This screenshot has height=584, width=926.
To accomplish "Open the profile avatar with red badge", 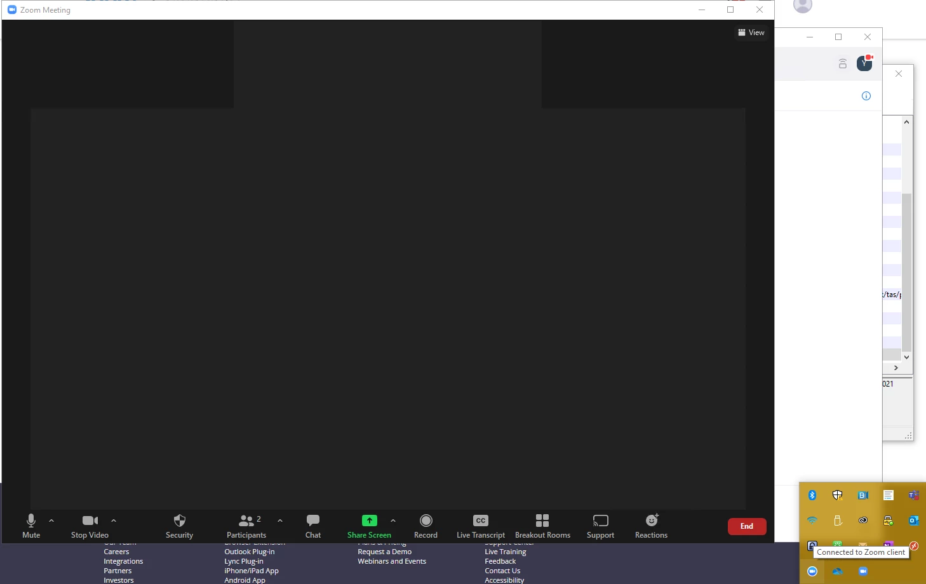I will click(x=864, y=63).
